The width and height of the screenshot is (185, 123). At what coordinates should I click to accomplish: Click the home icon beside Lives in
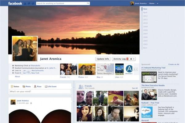pos(13,70)
